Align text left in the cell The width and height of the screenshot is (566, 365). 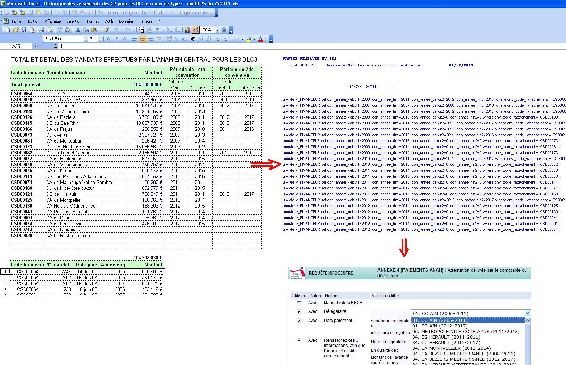(134, 39)
